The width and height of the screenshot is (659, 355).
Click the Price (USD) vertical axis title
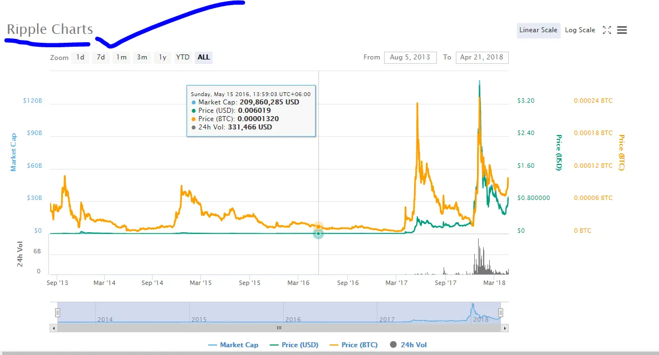[559, 153]
